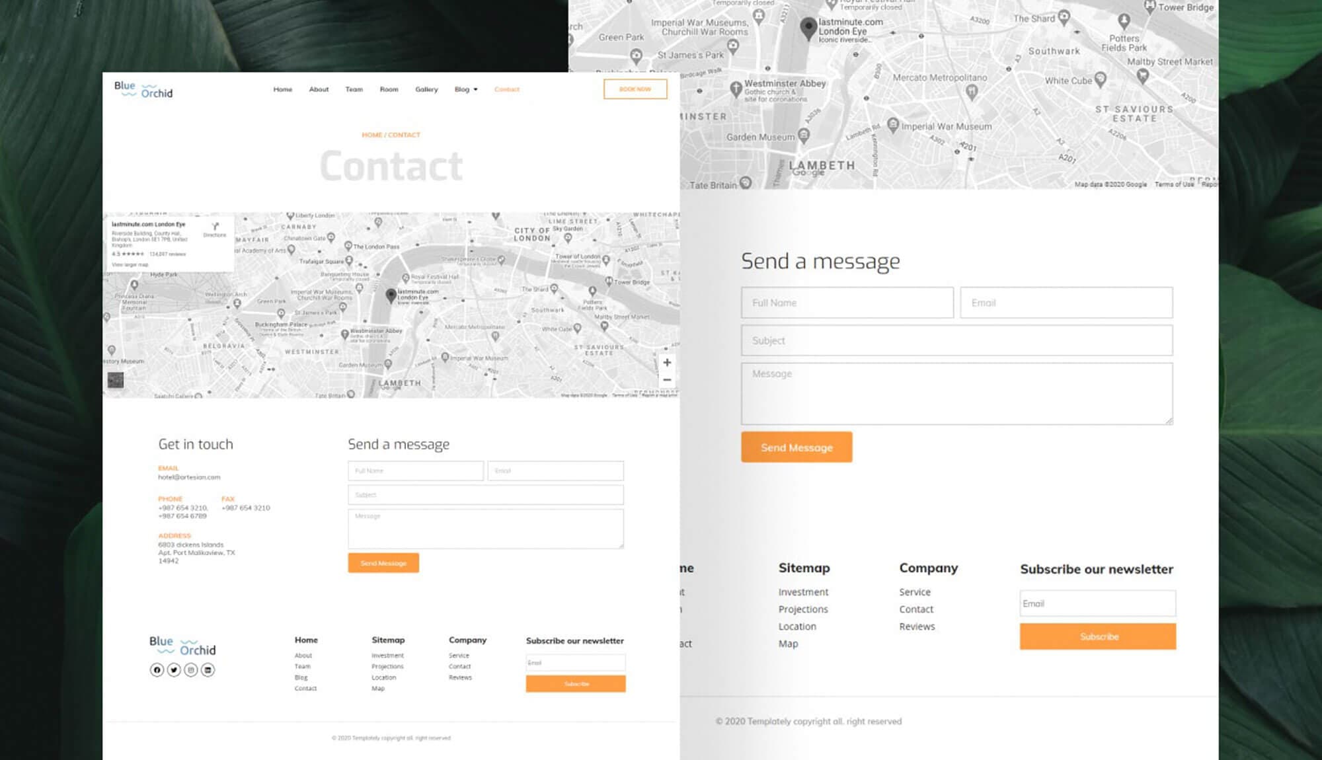
Task: Click the Blue Orchid header logo
Action: [x=143, y=90]
